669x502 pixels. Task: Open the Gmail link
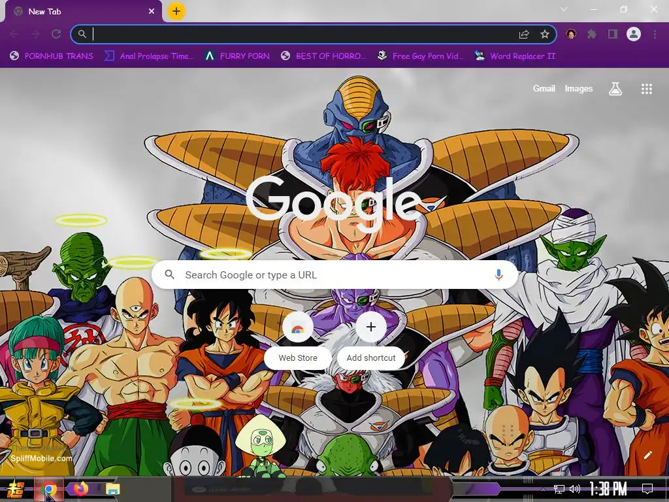[x=544, y=88]
